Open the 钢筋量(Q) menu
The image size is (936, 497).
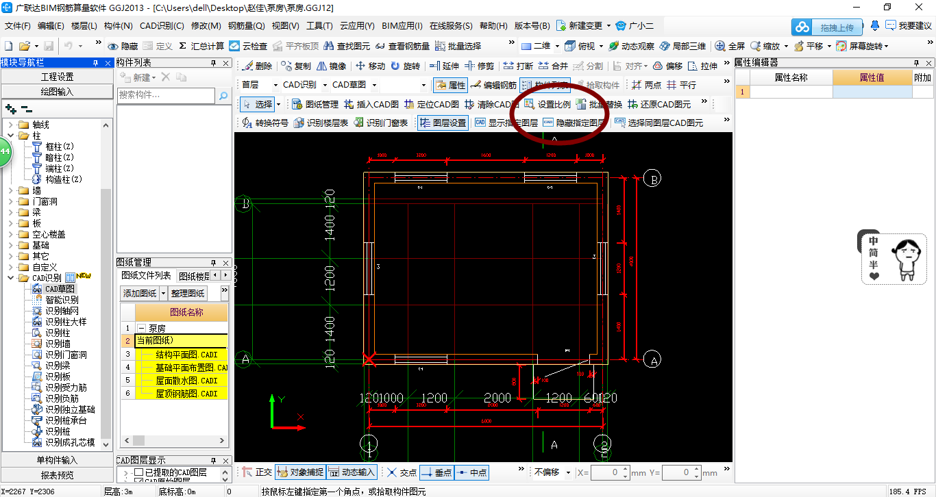tap(246, 26)
